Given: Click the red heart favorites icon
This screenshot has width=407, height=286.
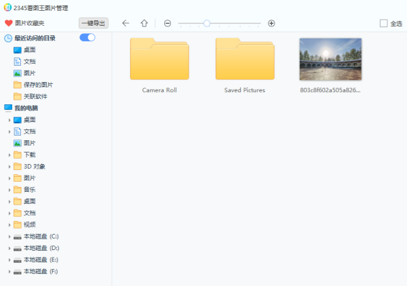Looking at the screenshot, I should click(8, 23).
